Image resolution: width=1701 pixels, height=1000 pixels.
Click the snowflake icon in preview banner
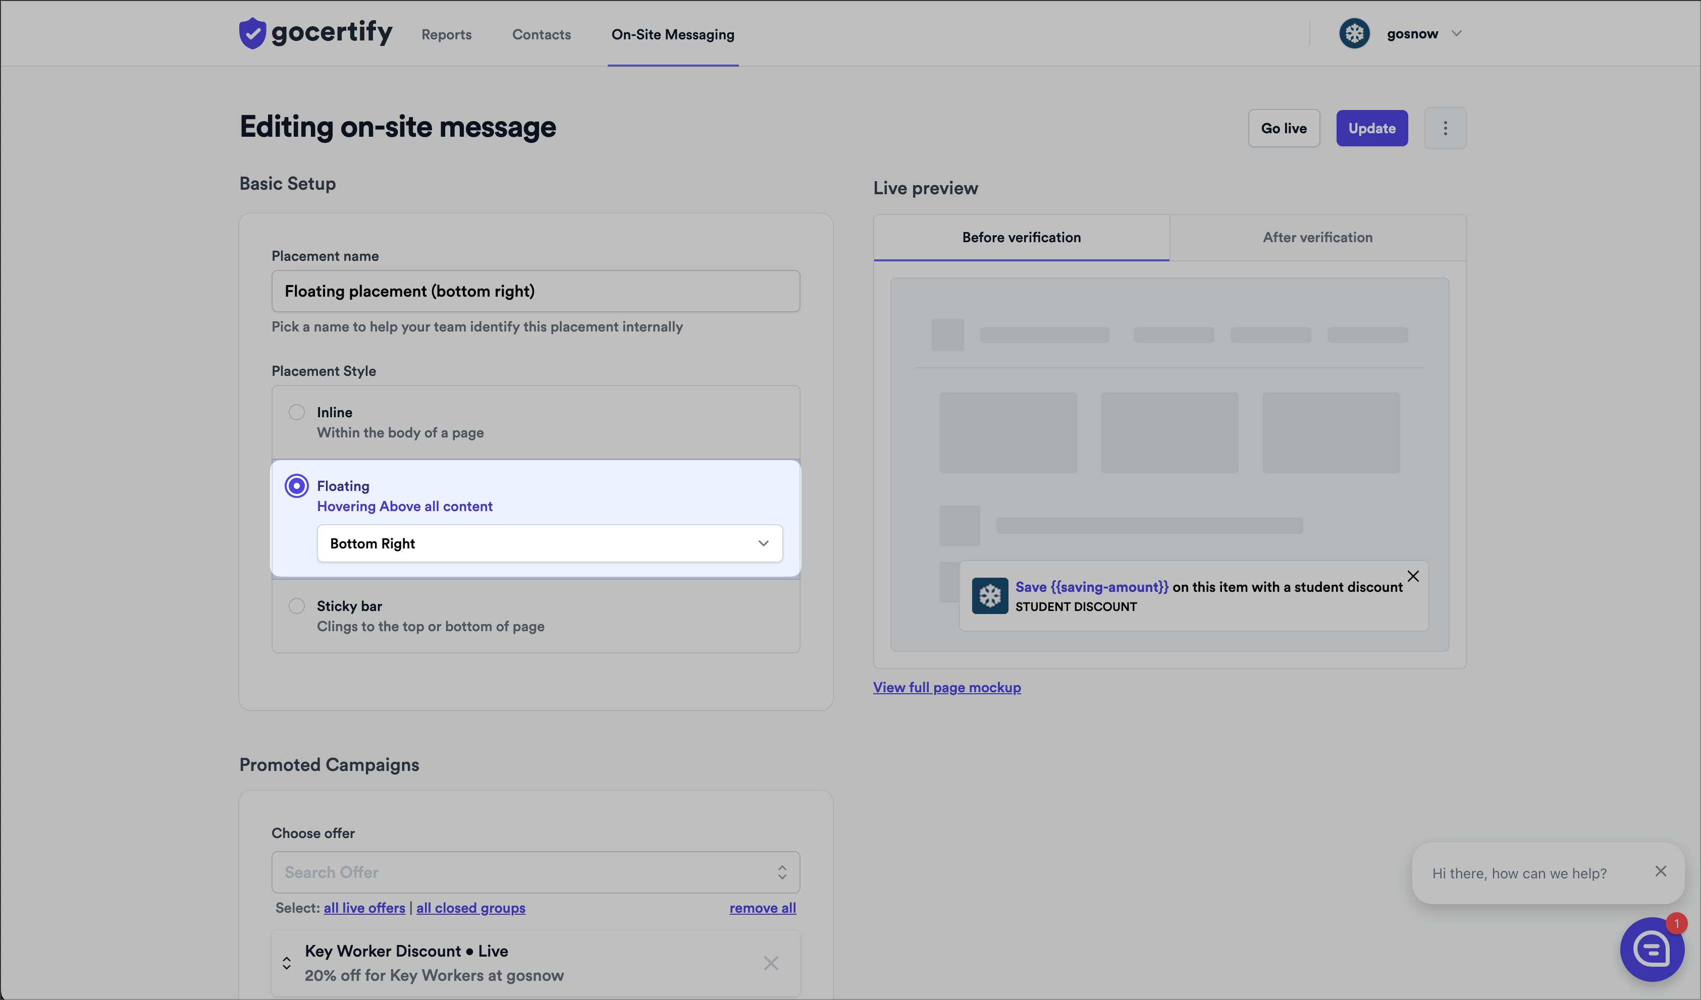coord(989,595)
